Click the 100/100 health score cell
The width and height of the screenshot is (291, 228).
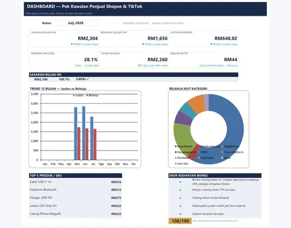[180, 221]
